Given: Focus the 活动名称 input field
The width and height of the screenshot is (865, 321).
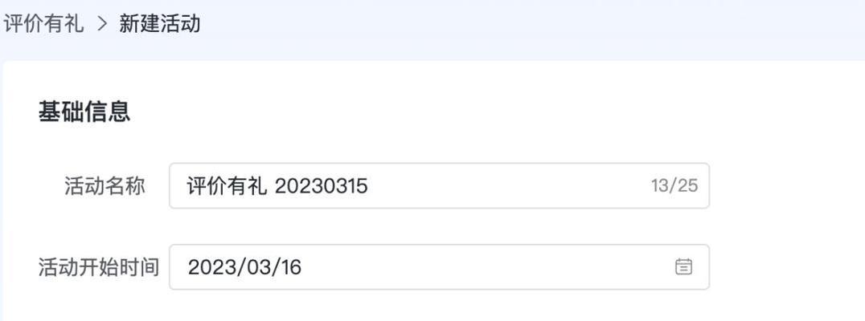Looking at the screenshot, I should pos(439,185).
